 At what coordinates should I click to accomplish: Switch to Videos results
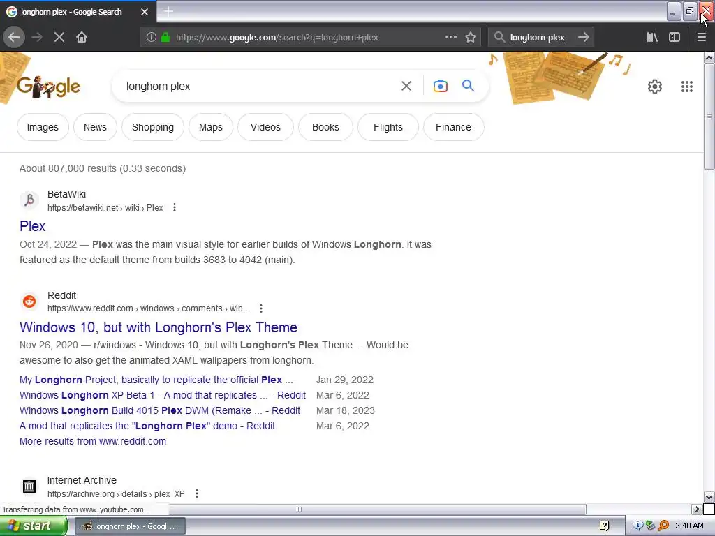265,127
